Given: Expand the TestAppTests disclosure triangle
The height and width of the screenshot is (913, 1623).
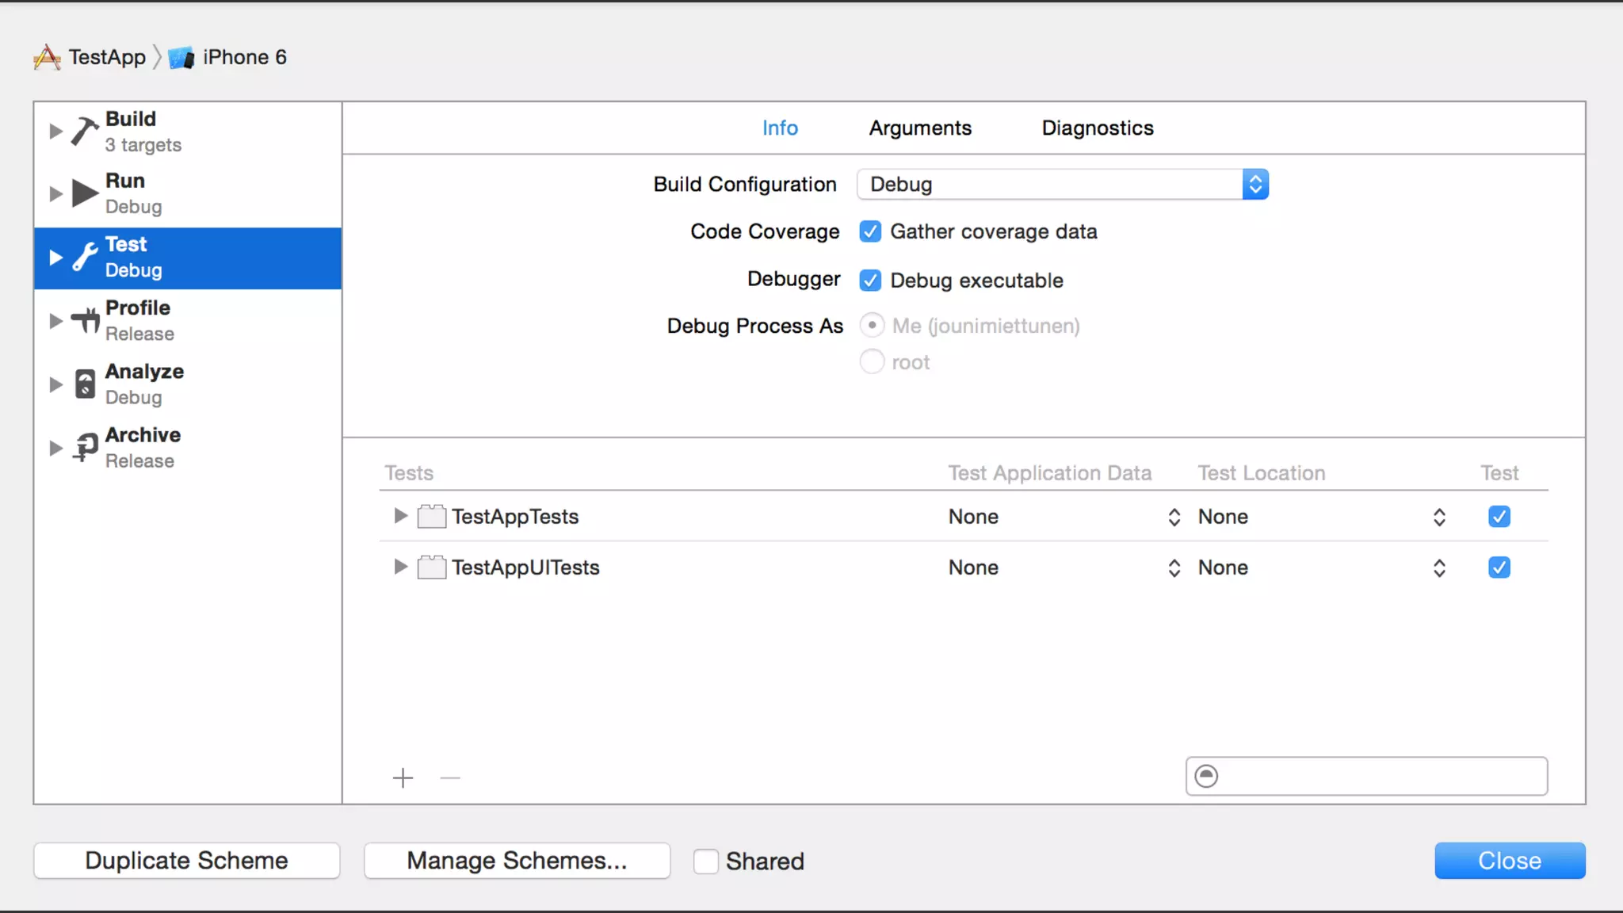Looking at the screenshot, I should (x=400, y=517).
